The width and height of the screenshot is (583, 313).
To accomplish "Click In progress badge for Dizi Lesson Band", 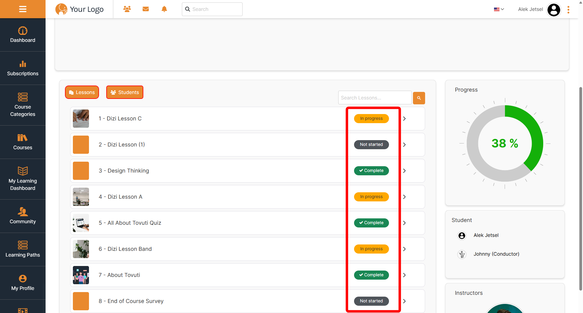I will tap(371, 249).
